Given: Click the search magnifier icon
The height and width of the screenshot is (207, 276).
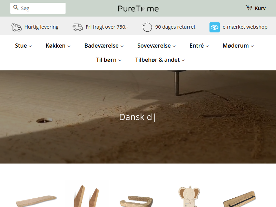Looking at the screenshot, I should [16, 8].
